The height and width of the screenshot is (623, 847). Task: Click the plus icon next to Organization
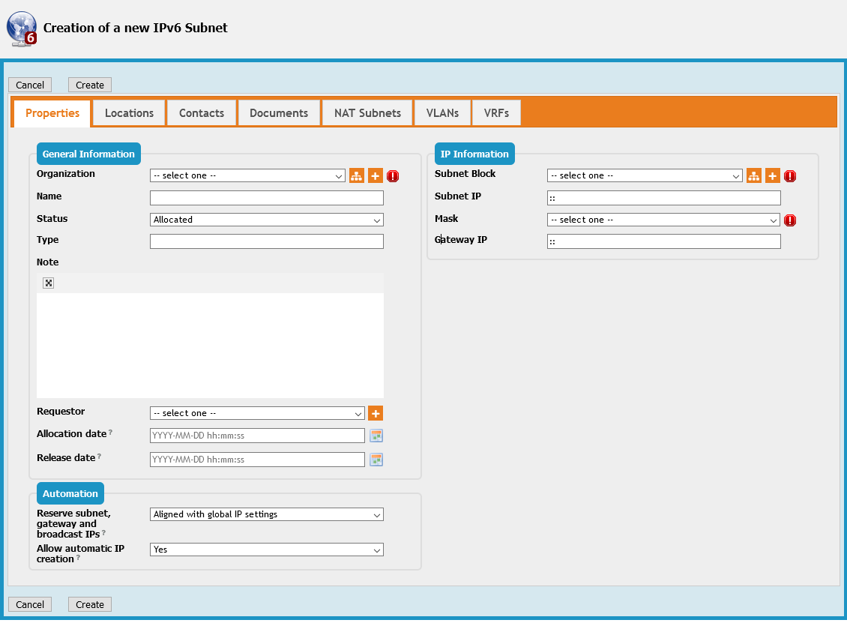tap(376, 176)
